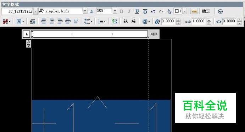Click the Insert Field icon
This screenshot has width=245, height=132.
pos(115,21)
